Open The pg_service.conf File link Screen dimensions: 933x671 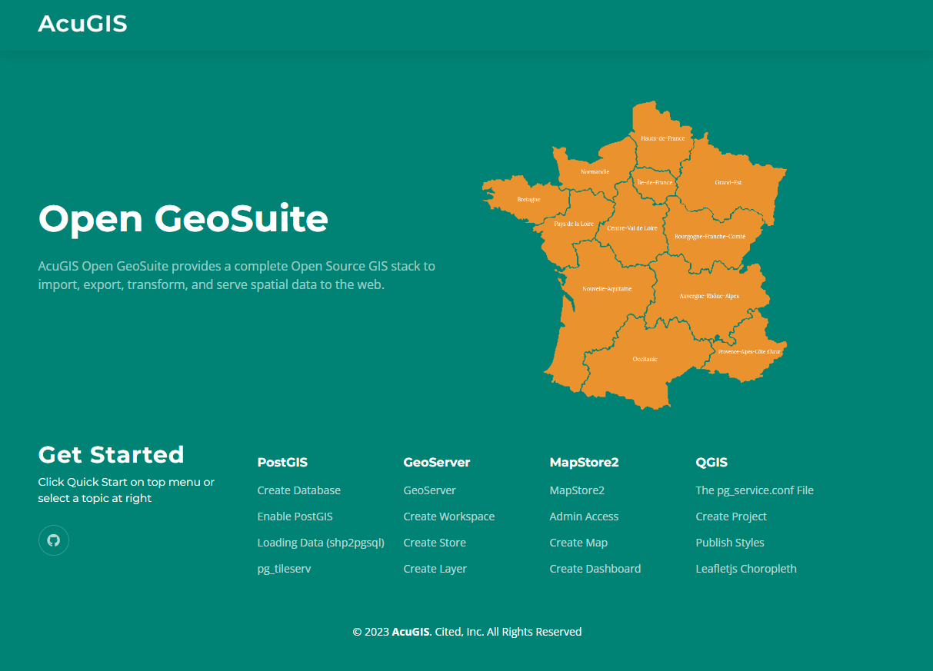point(755,490)
